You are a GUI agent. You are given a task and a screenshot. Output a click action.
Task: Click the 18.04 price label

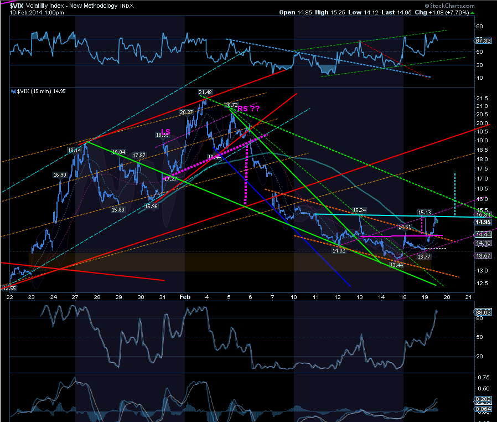coord(119,152)
